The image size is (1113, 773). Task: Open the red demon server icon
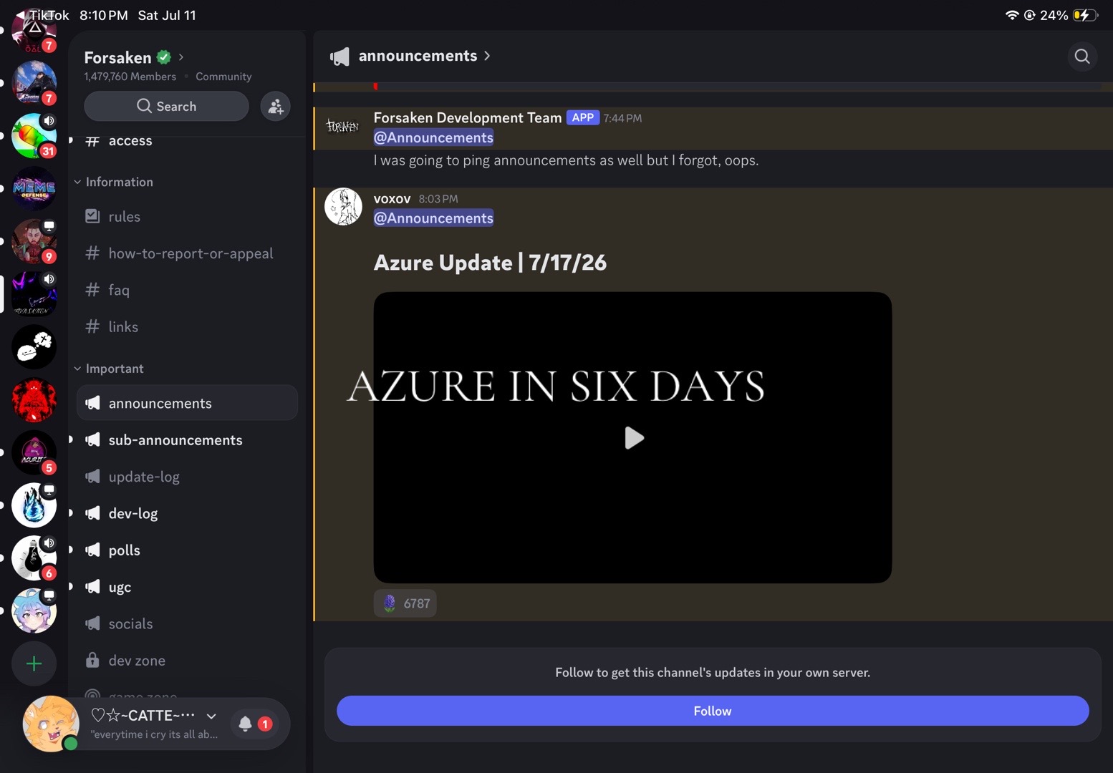click(x=34, y=400)
